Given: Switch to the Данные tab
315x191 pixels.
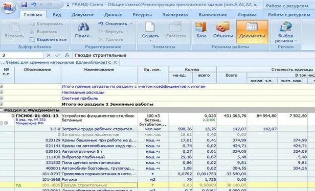Looking at the screenshot, I should [113, 15].
